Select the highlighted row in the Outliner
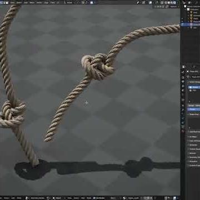The image size is (200, 200). click(191, 24)
